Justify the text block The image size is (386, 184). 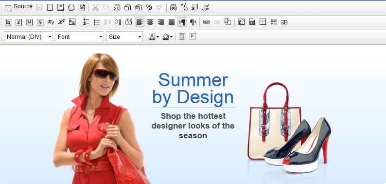[x=172, y=22]
